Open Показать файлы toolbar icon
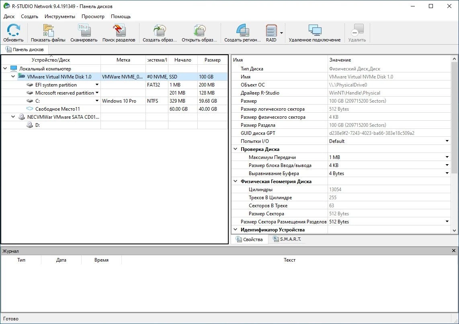This screenshot has height=324, width=459. (48, 30)
